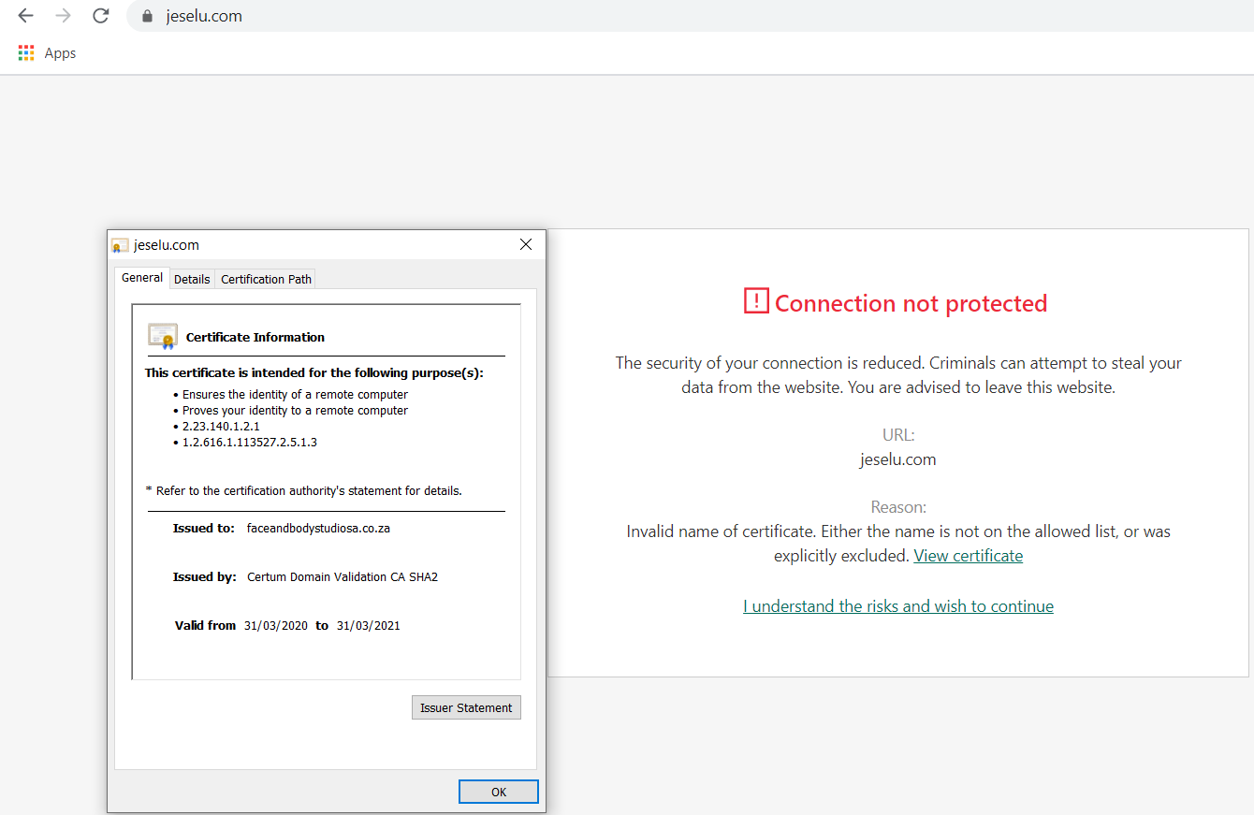Screen dimensions: 1254x815
Task: Open the Apps grid icon
Action: tap(26, 53)
